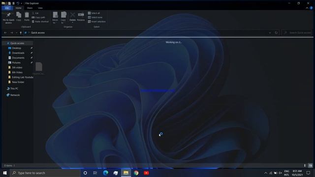Open Documents in the navigation pane
The width and height of the screenshot is (315, 177).
point(18,58)
